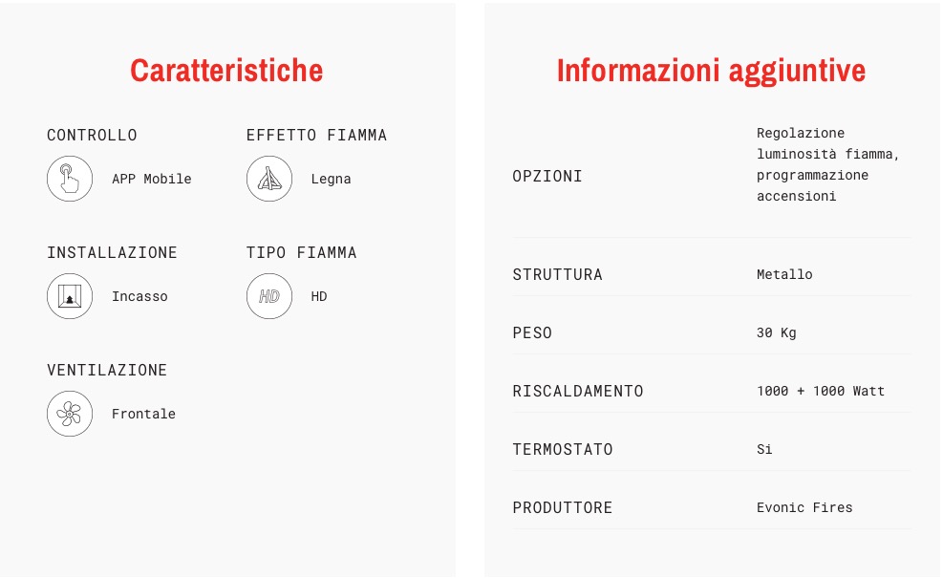Click the 30 Kg weight value

[x=777, y=332]
